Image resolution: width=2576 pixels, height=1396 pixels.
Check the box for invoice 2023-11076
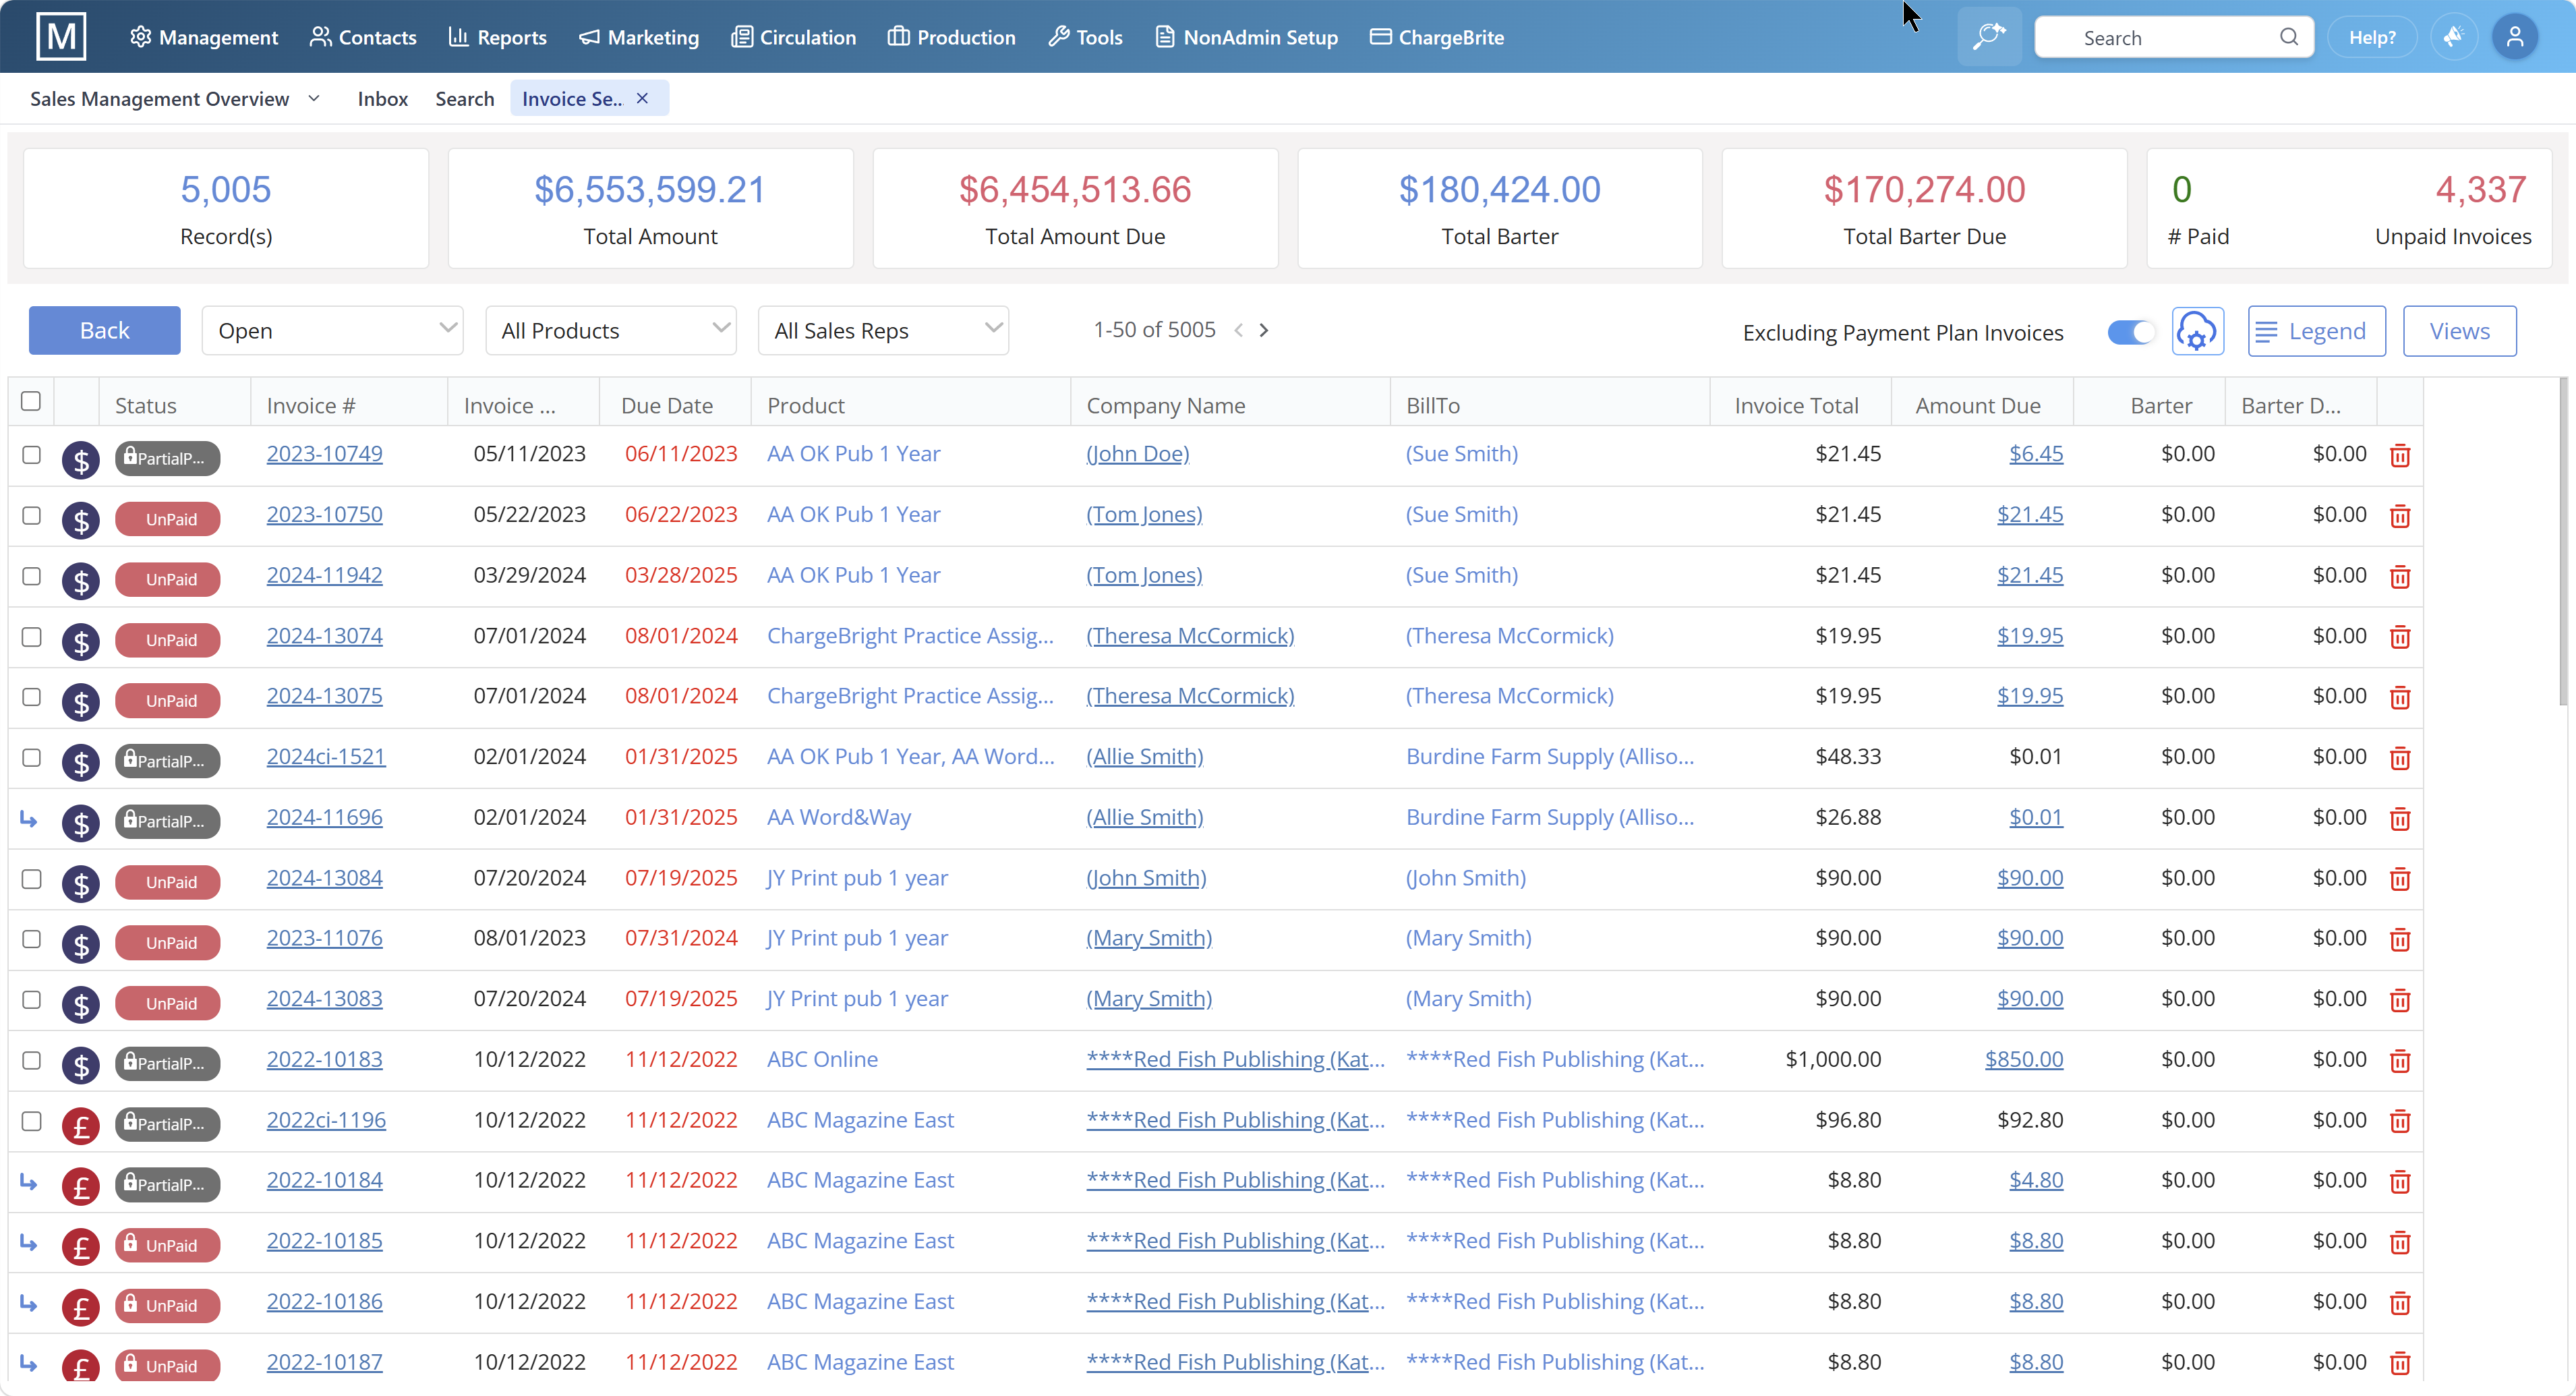point(31,939)
